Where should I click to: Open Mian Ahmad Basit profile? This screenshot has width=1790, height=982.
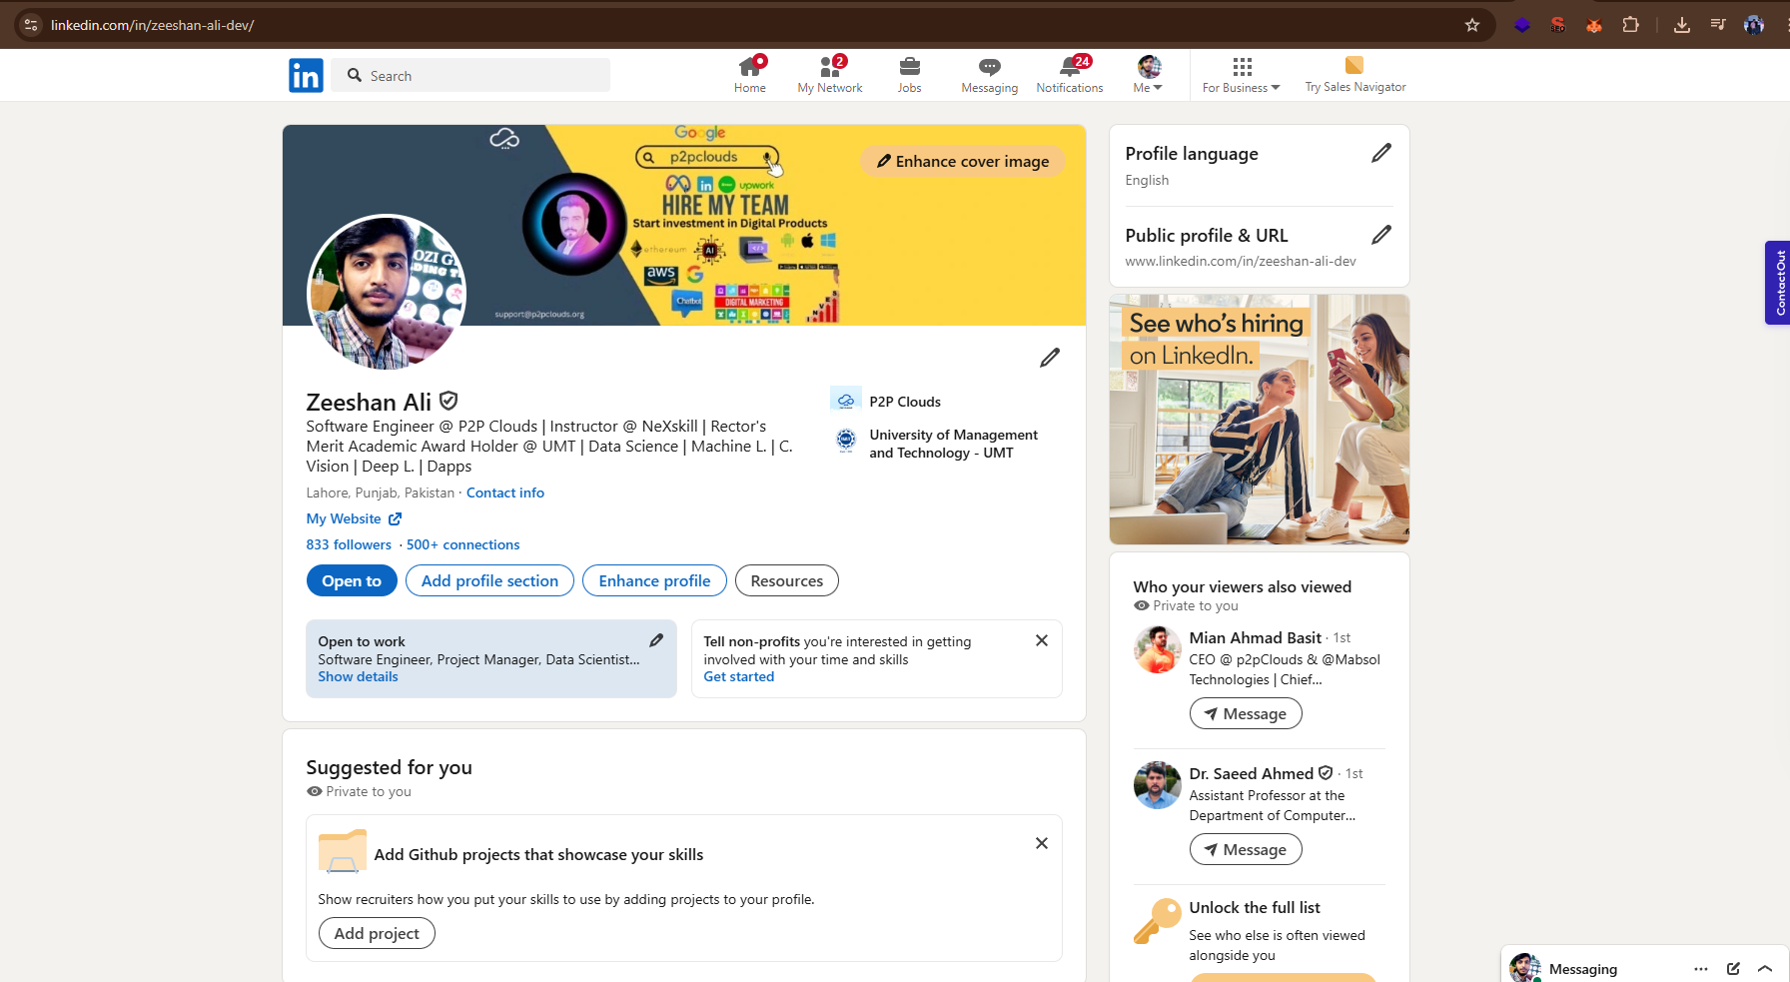[x=1255, y=637]
